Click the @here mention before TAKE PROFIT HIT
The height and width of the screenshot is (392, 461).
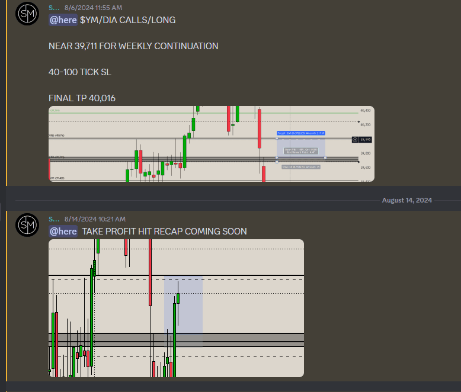tap(63, 232)
